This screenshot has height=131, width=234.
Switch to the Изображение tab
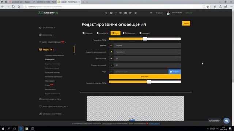point(129,33)
